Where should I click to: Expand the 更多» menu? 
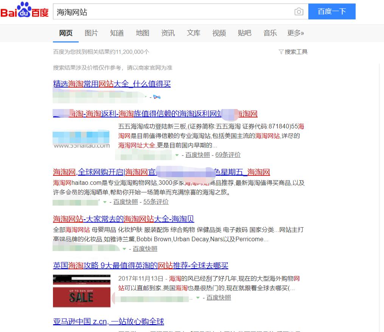point(295,33)
